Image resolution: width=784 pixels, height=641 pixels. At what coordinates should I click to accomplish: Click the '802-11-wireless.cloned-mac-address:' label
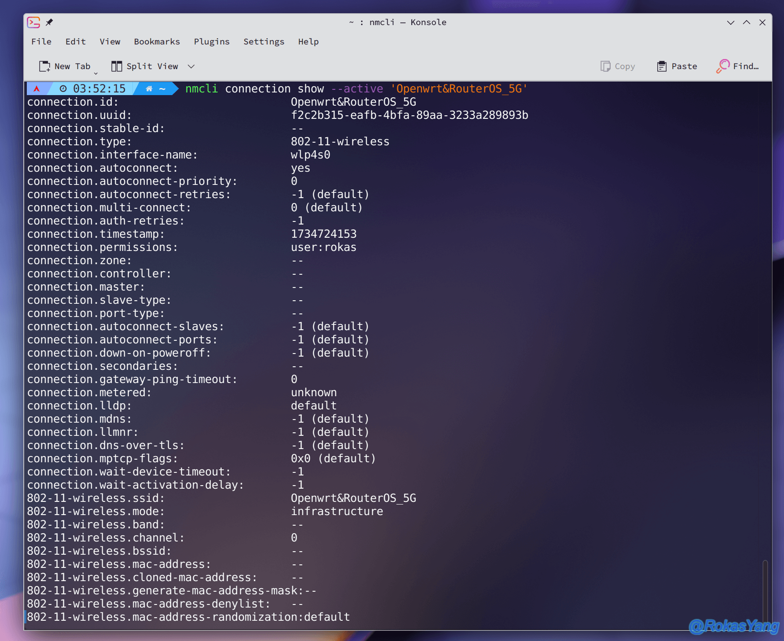coord(142,577)
